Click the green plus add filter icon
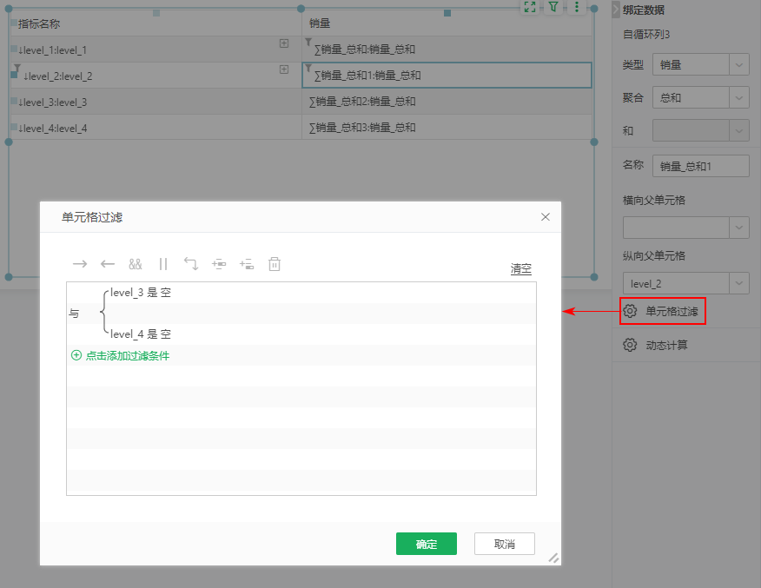Viewport: 761px width, 588px height. point(76,355)
